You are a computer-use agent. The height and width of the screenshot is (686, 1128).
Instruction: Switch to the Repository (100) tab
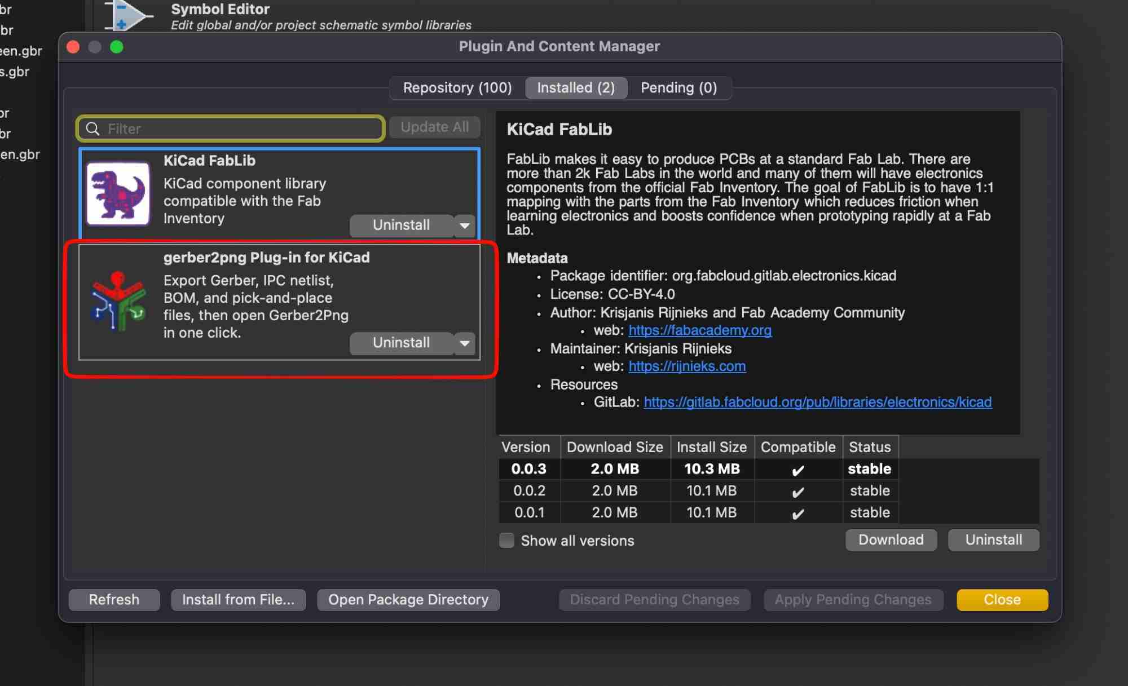coord(457,88)
